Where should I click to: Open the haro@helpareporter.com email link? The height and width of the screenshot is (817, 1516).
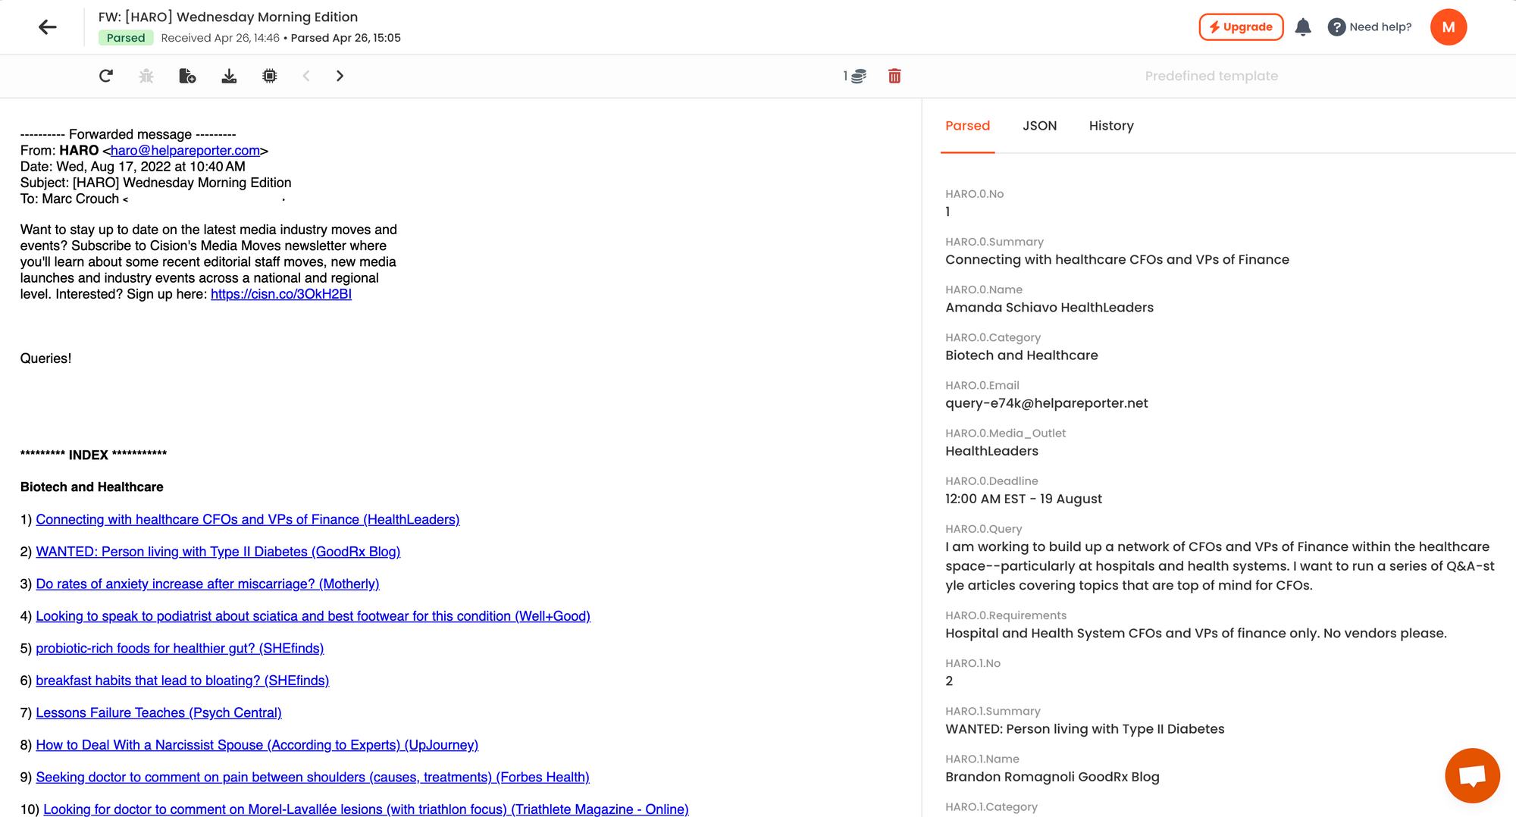(x=186, y=150)
